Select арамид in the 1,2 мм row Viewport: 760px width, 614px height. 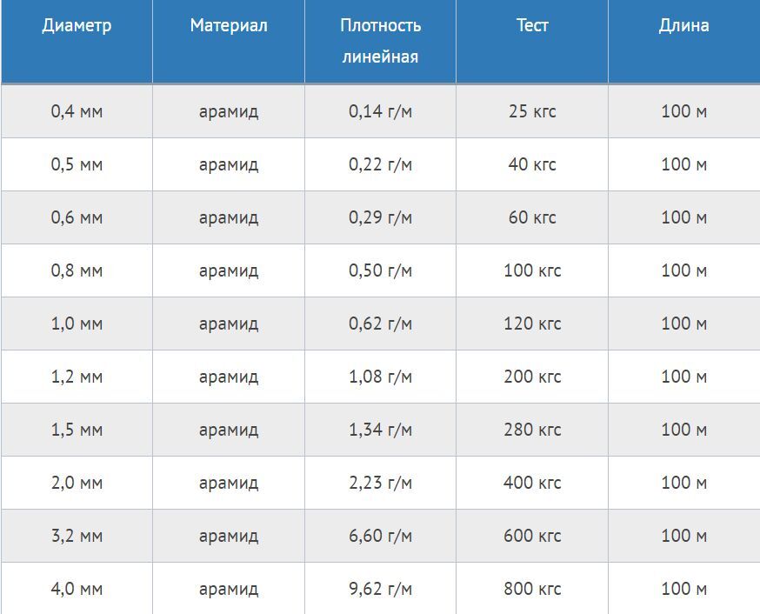coord(229,377)
